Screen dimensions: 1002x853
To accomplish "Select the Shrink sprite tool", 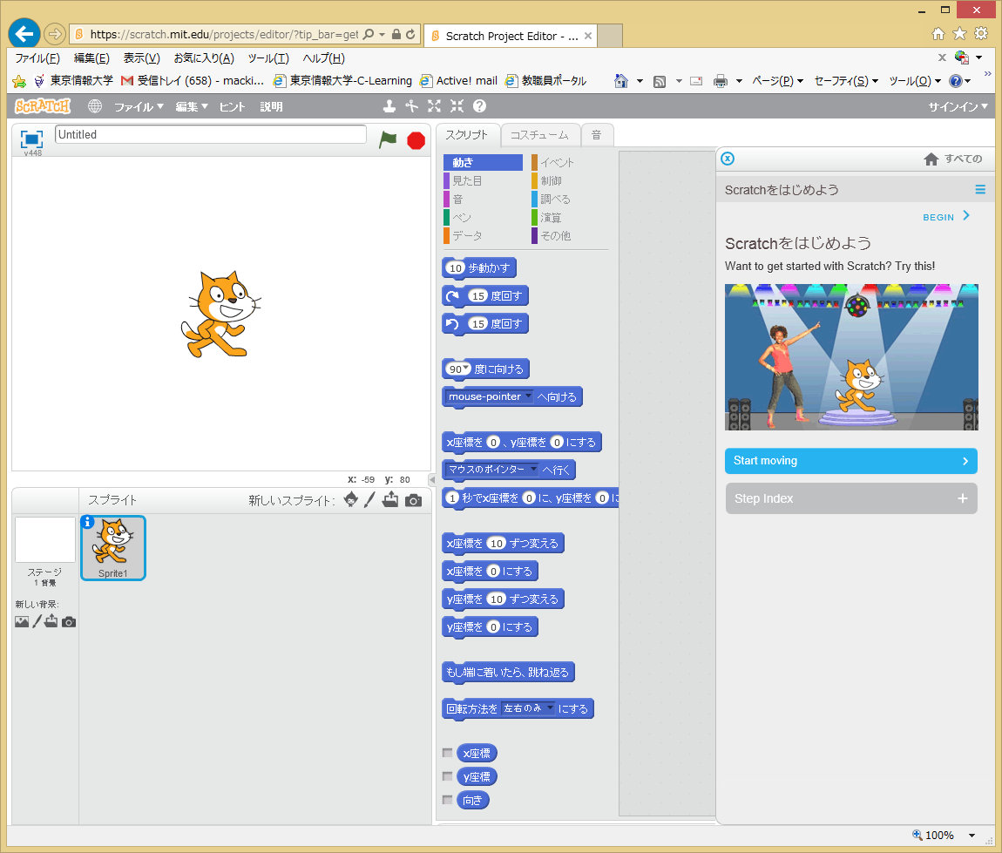I will 457,106.
